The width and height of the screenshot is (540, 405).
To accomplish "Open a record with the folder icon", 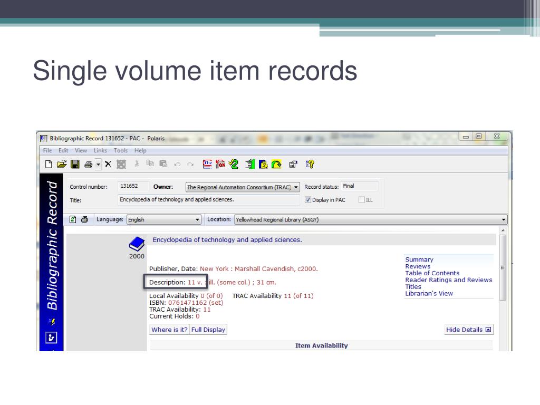I will (x=62, y=165).
